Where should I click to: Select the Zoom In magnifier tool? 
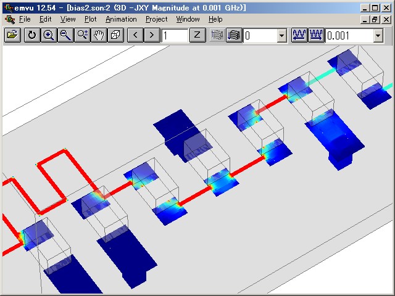click(x=49, y=35)
